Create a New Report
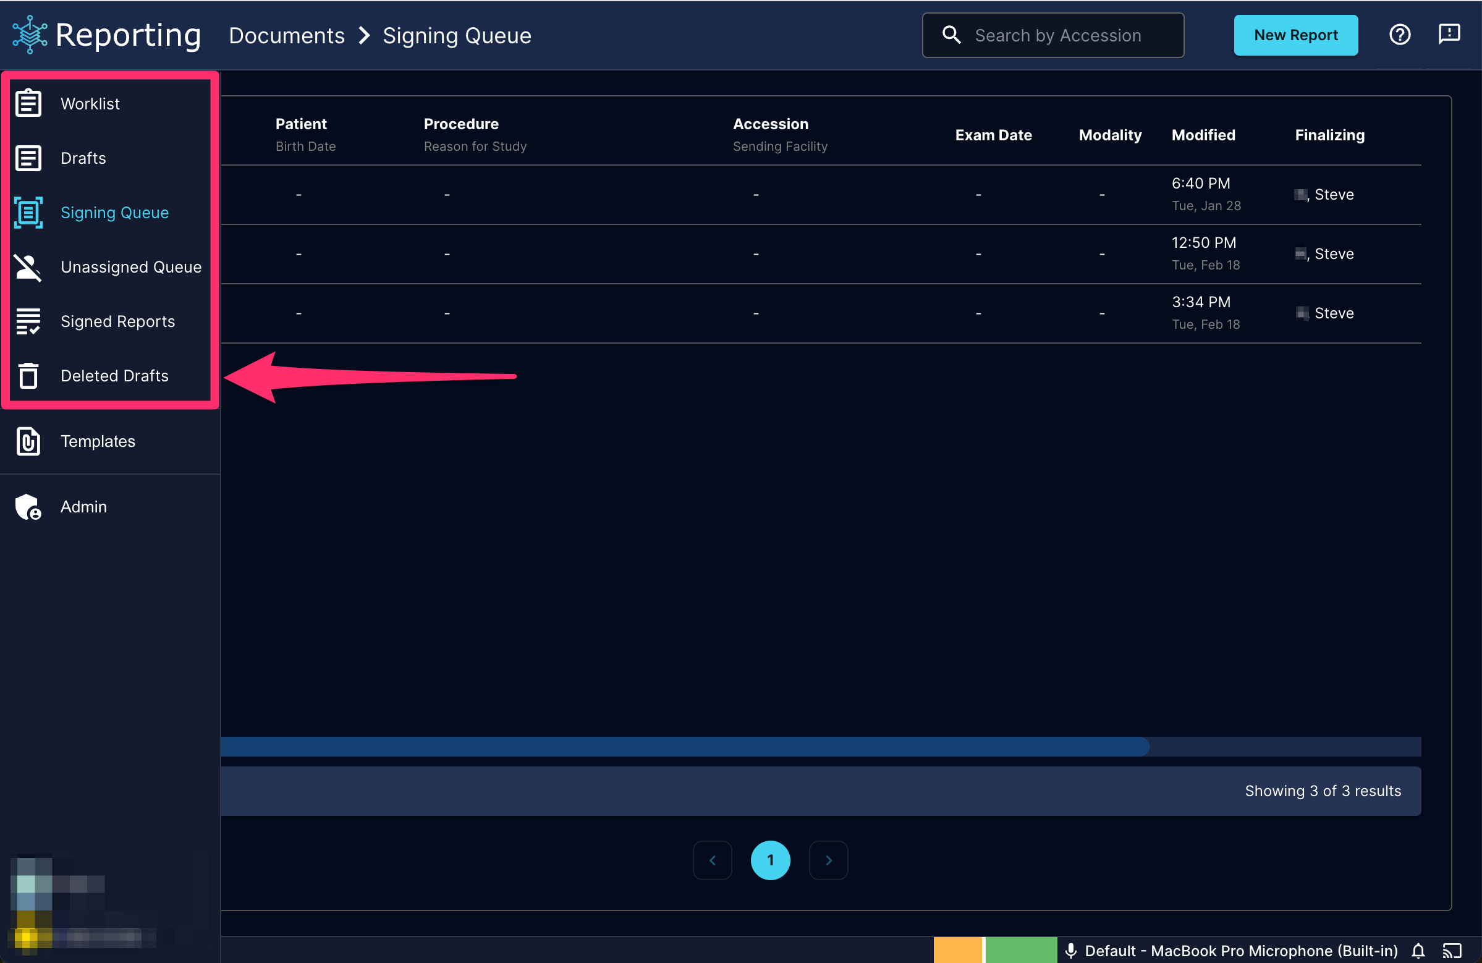Image resolution: width=1482 pixels, height=963 pixels. click(x=1296, y=35)
